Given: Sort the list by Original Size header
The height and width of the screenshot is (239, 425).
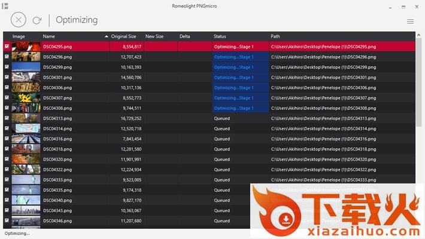Looking at the screenshot, I should pyautogui.click(x=123, y=36).
